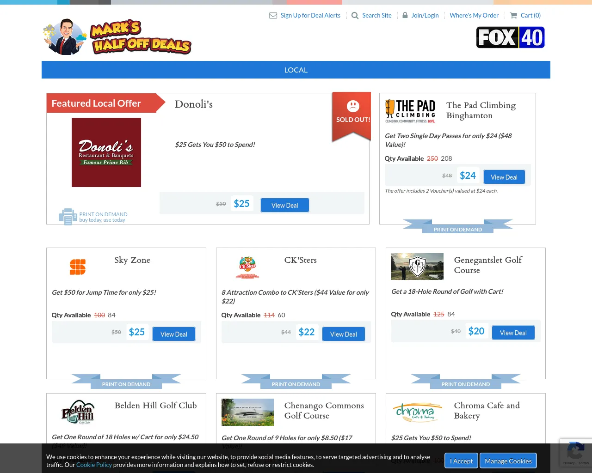This screenshot has height=473, width=592.
Task: Open Donoli's restaurant thumbnail image
Action: 106,152
